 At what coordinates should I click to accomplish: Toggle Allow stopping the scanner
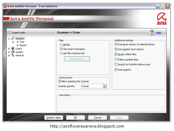[x=60, y=81]
